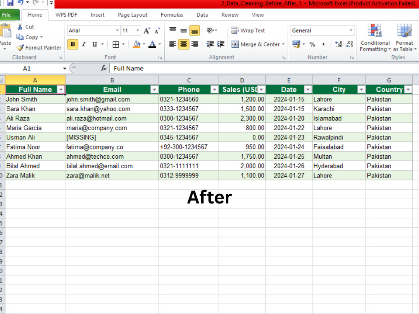Screen dimensions: 419x314
Task: Toggle Bottom Align icon
Action: (194, 31)
